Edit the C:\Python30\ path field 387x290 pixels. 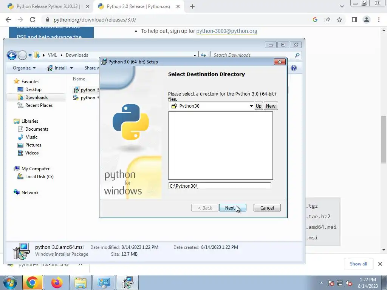220,186
